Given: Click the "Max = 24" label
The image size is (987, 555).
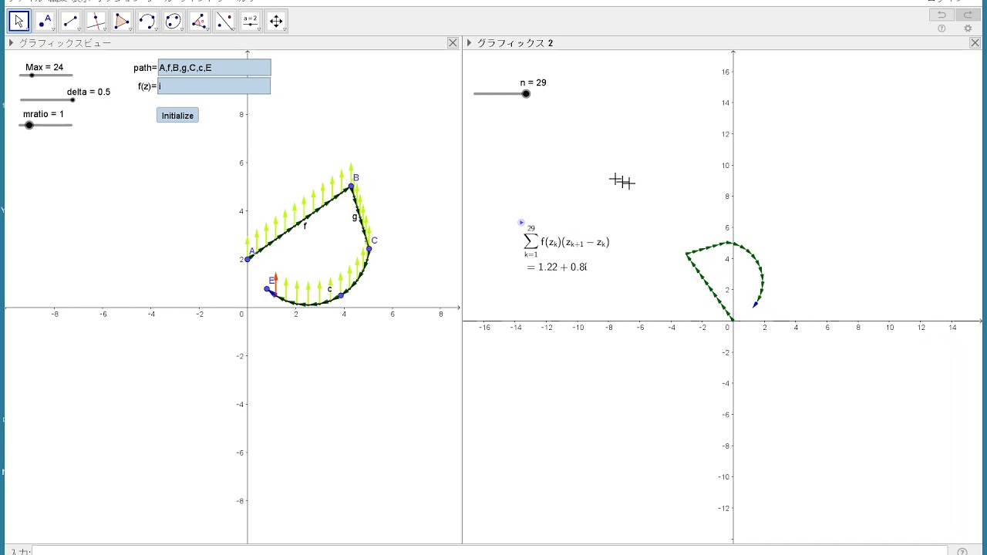Looking at the screenshot, I should click(44, 68).
